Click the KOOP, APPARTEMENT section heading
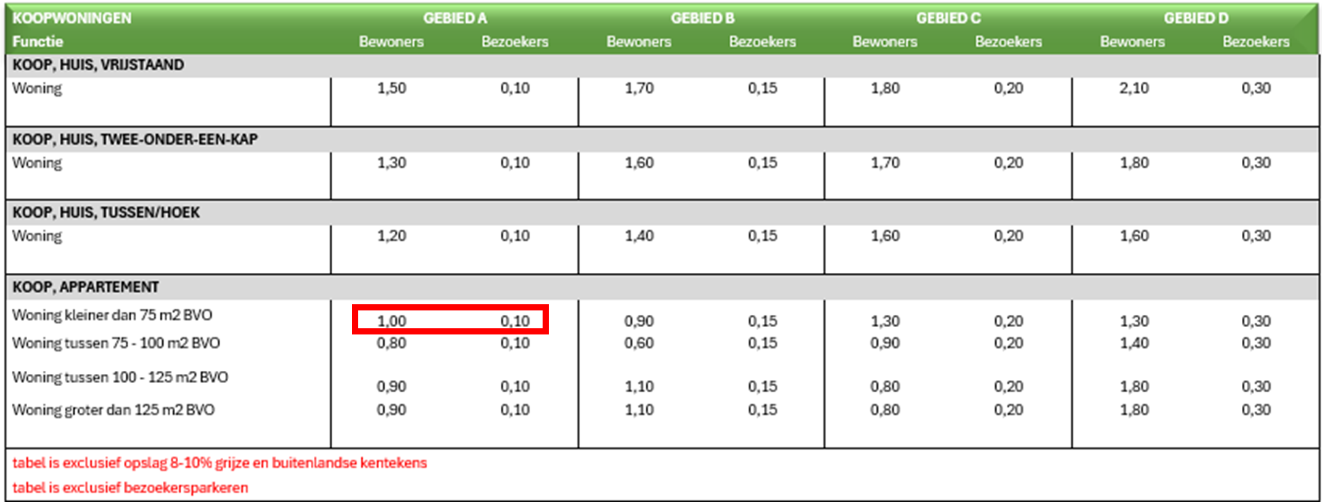 pyautogui.click(x=86, y=287)
